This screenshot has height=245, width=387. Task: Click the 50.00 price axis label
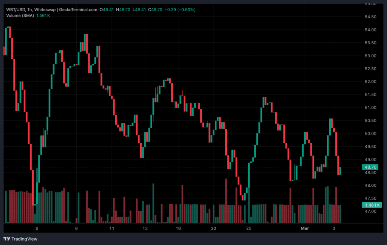tap(371, 133)
